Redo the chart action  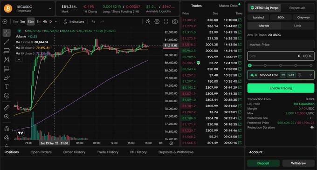pos(102,21)
